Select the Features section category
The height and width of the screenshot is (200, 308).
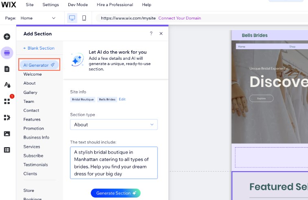pos(32,120)
